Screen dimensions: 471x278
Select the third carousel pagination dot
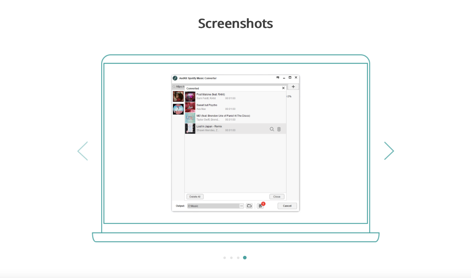238,258
